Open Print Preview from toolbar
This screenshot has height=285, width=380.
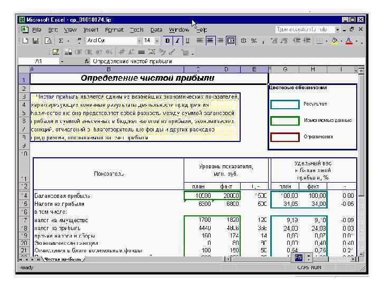(48, 41)
